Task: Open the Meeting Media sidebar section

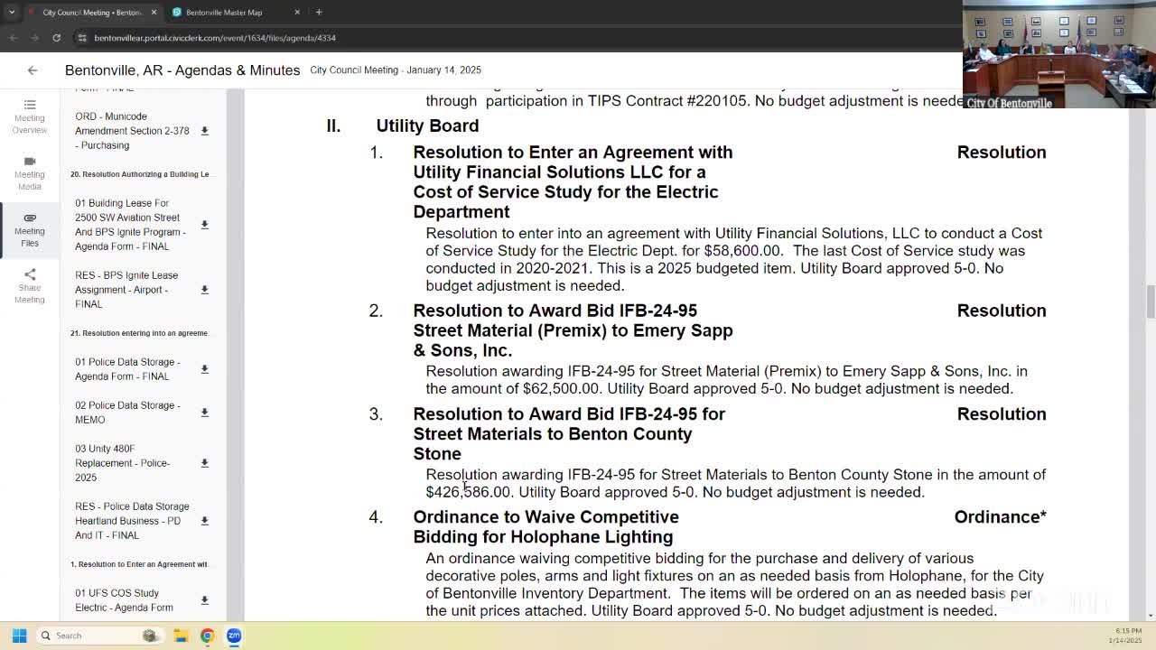Action: click(x=29, y=172)
